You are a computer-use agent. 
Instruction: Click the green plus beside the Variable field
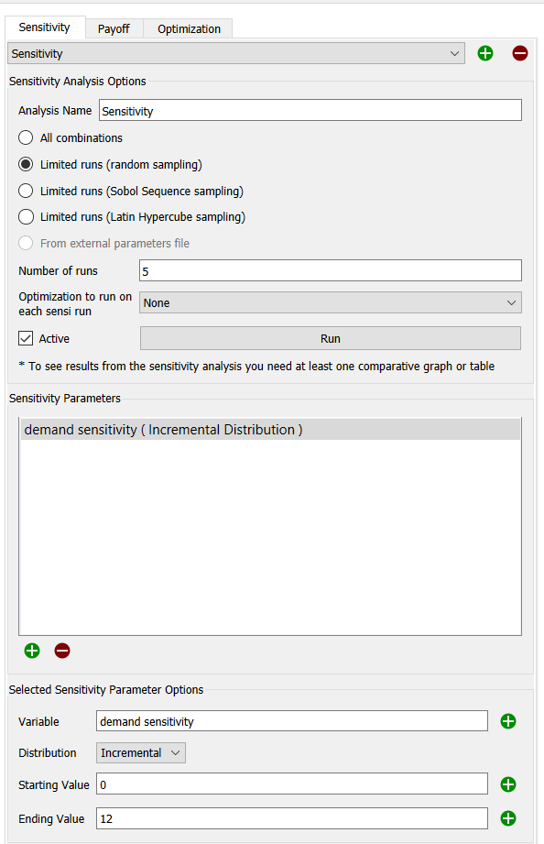click(x=508, y=721)
